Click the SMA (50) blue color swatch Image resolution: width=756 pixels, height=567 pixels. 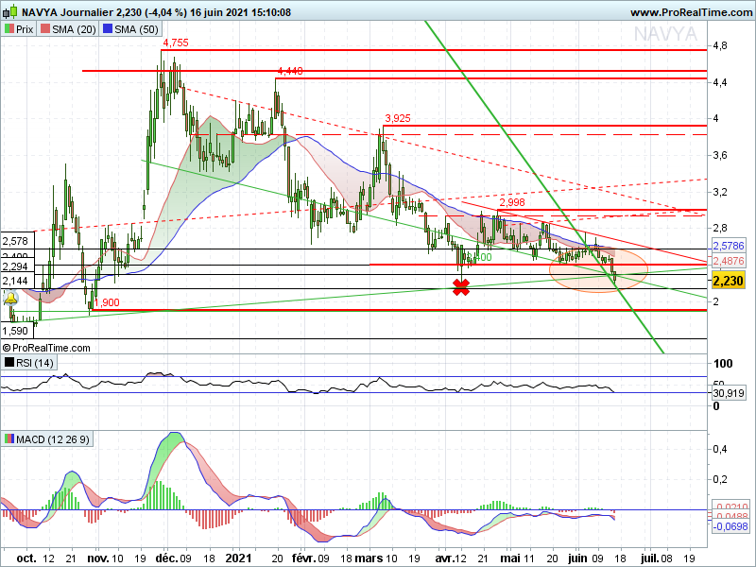click(x=108, y=29)
